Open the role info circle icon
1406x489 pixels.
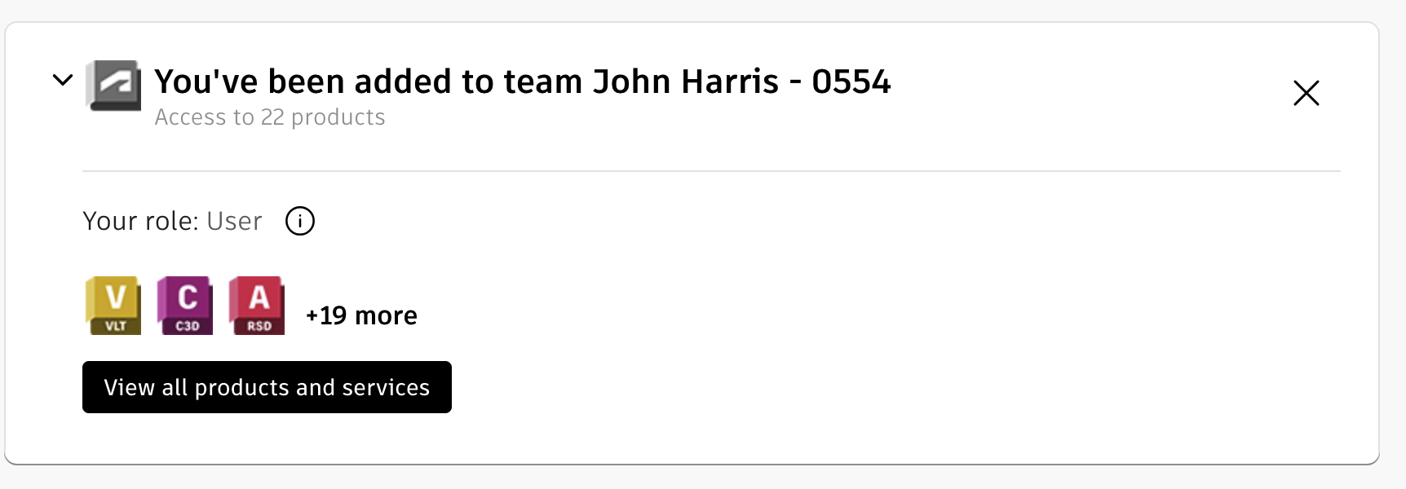300,221
